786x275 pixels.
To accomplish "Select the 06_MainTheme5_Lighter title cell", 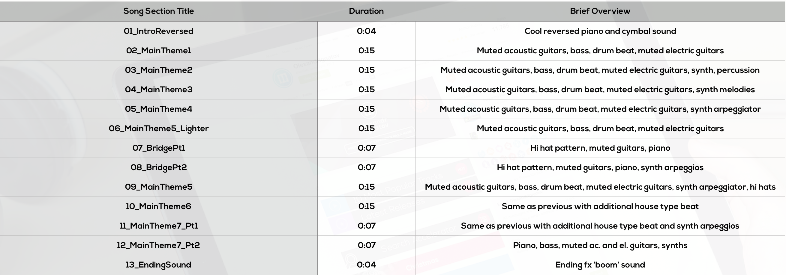I will pyautogui.click(x=158, y=129).
